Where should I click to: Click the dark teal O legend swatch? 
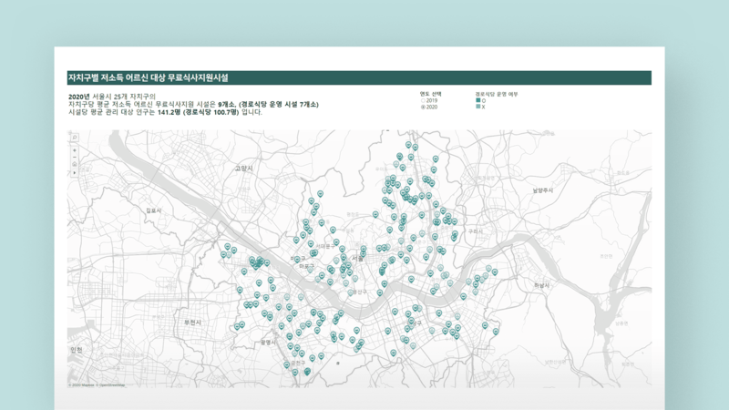[x=477, y=100]
